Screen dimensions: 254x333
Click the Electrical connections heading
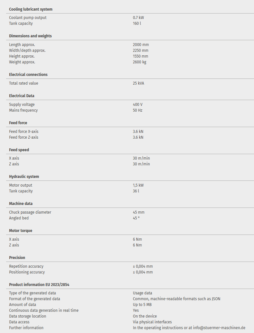(28, 75)
